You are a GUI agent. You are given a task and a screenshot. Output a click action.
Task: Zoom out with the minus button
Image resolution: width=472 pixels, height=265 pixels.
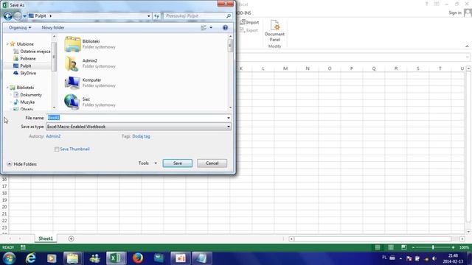(x=413, y=247)
